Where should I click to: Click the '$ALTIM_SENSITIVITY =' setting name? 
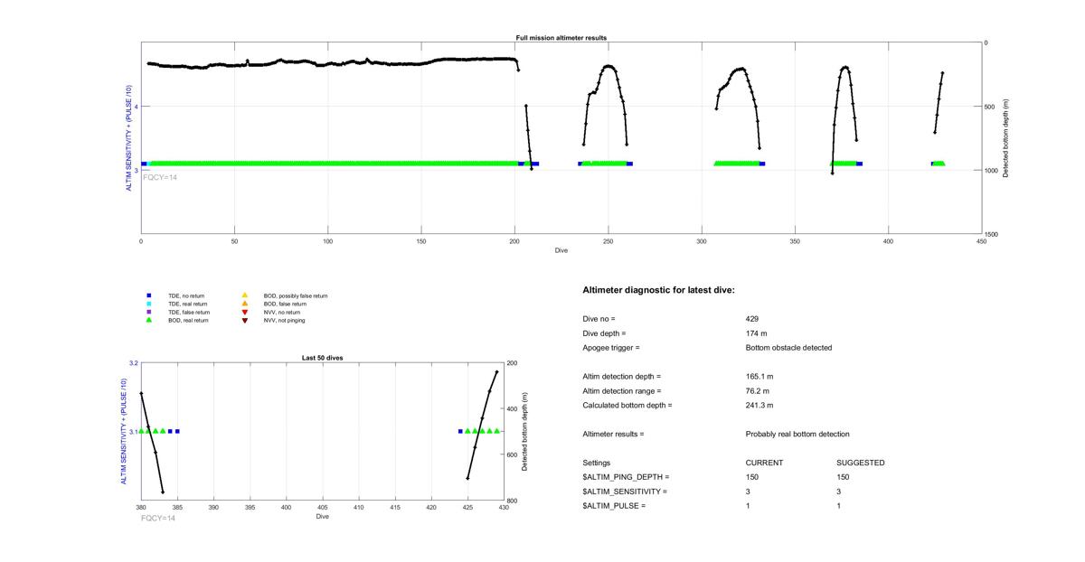click(x=625, y=492)
